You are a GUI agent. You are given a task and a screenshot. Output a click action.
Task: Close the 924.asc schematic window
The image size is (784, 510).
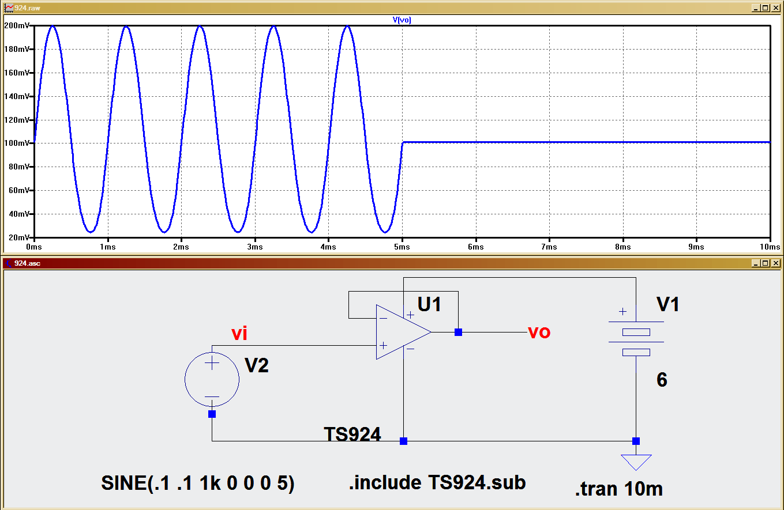(x=775, y=263)
